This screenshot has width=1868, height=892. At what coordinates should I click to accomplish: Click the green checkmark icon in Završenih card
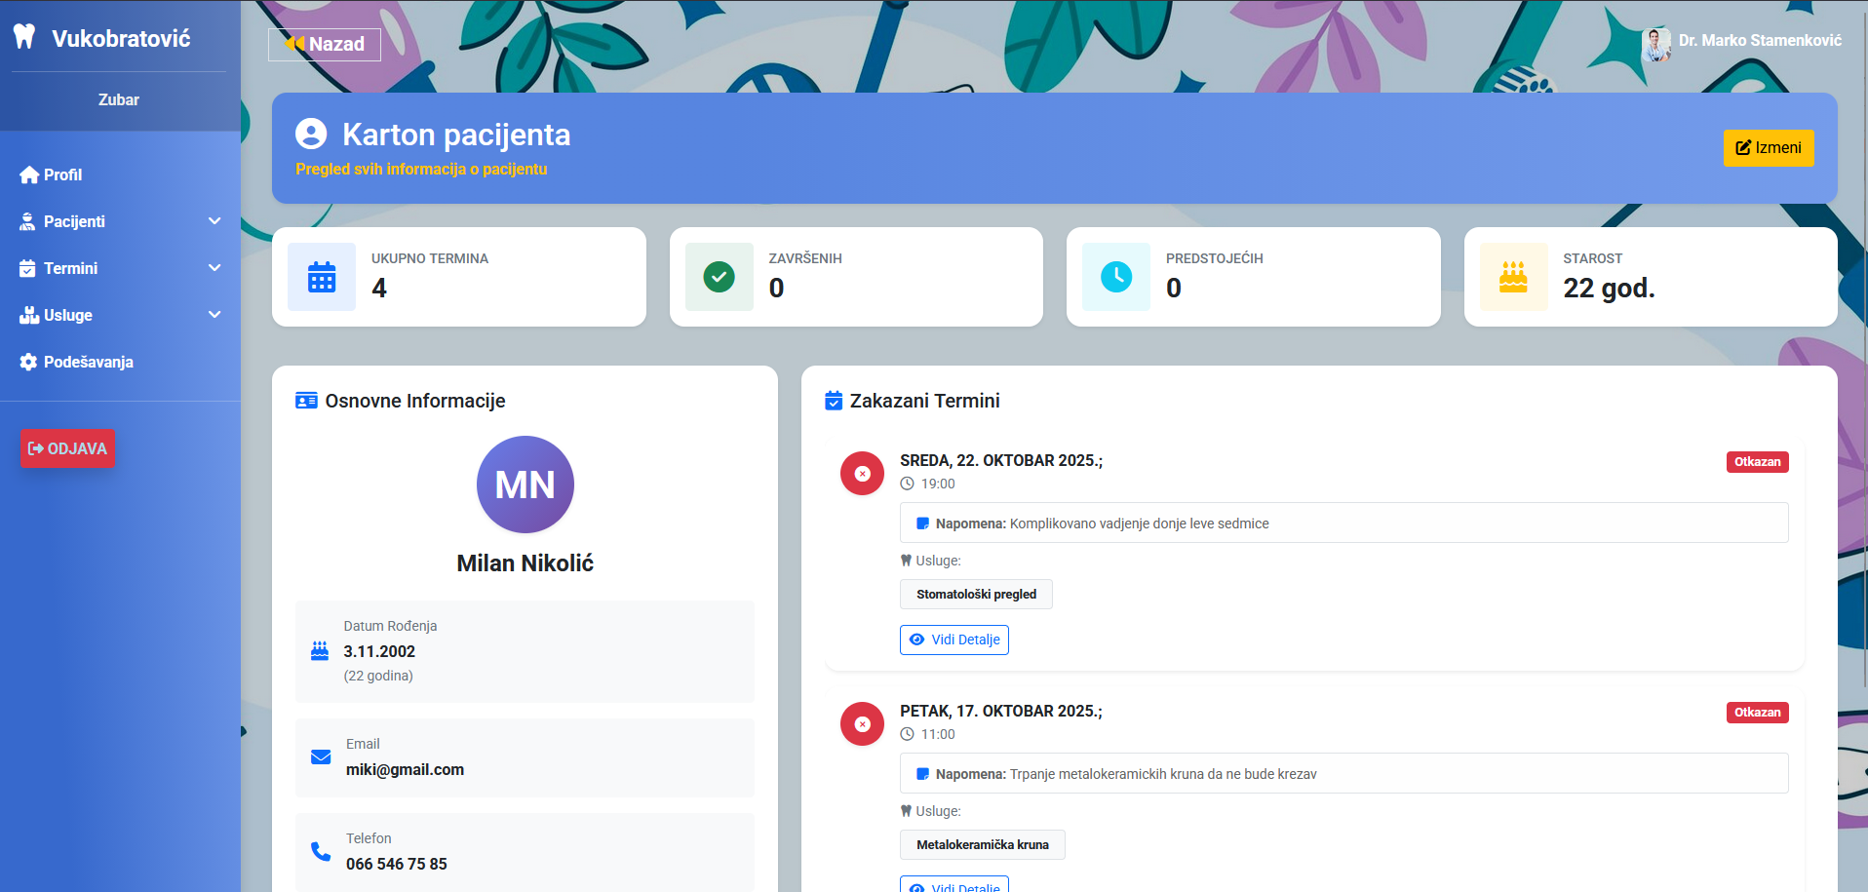[719, 278]
